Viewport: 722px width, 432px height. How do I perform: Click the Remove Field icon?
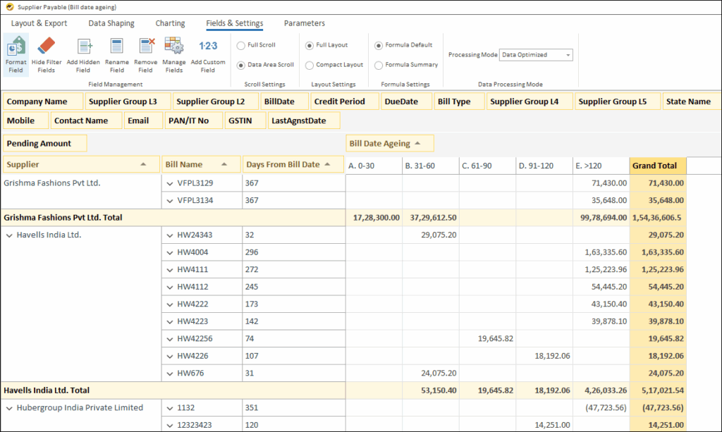pyautogui.click(x=146, y=46)
